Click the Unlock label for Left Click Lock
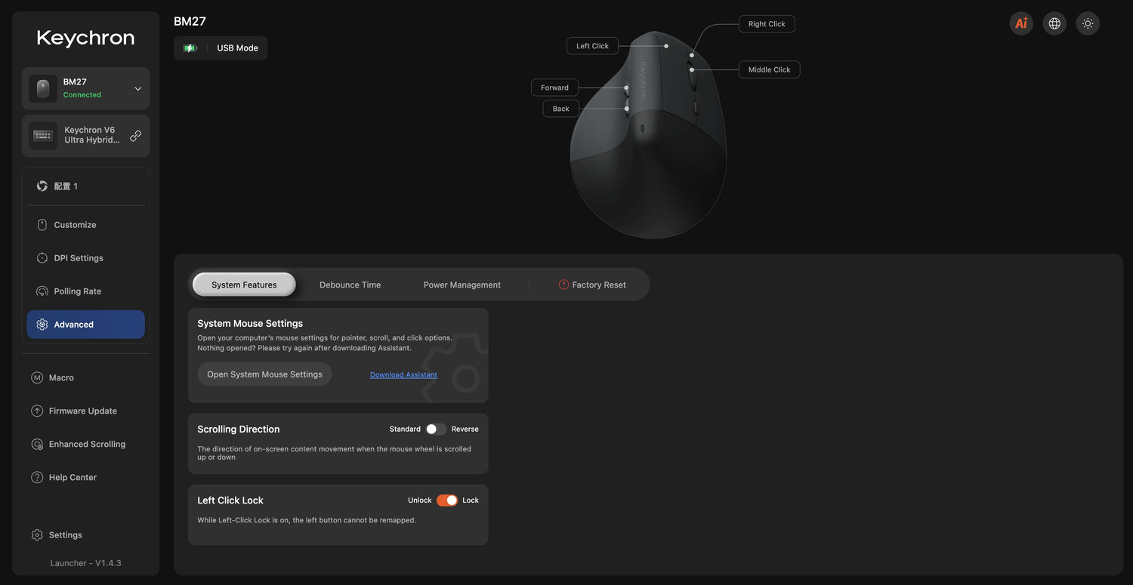 tap(420, 500)
